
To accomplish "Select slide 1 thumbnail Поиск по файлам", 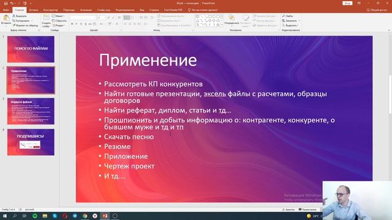I will point(31,49).
